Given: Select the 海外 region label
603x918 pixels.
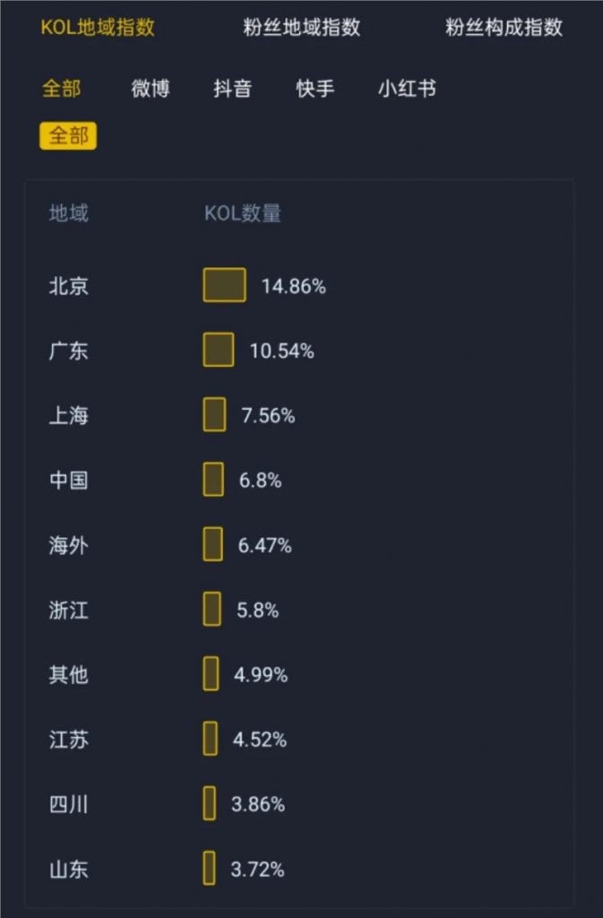Looking at the screenshot, I should coord(68,545).
